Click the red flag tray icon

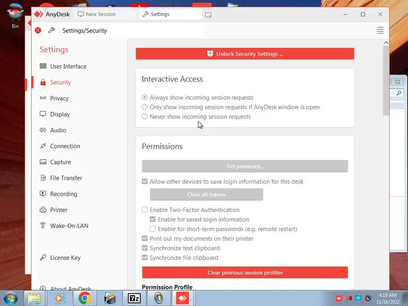[349, 298]
